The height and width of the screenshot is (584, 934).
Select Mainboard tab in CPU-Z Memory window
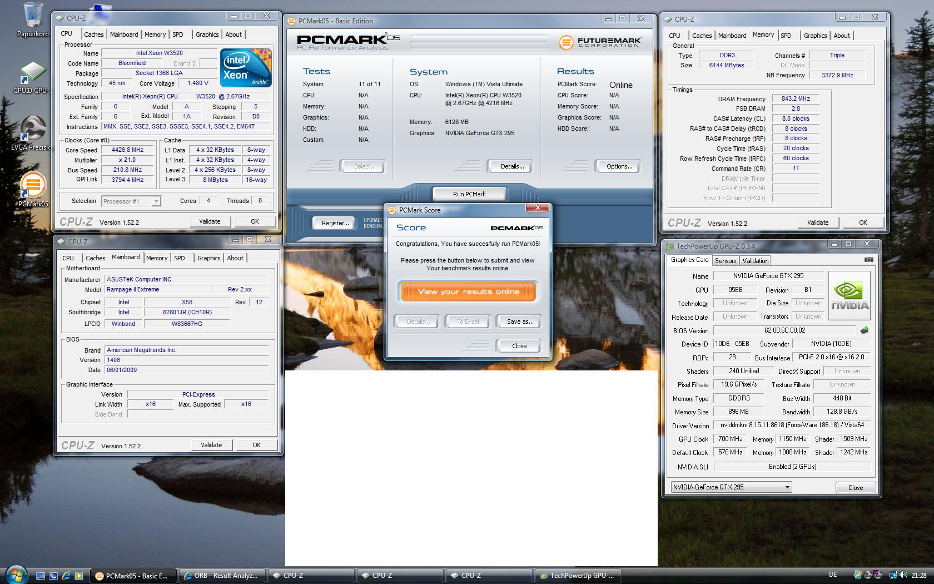[732, 36]
